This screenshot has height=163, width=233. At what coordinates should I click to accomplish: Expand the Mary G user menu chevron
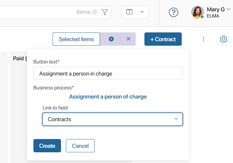[228, 9]
